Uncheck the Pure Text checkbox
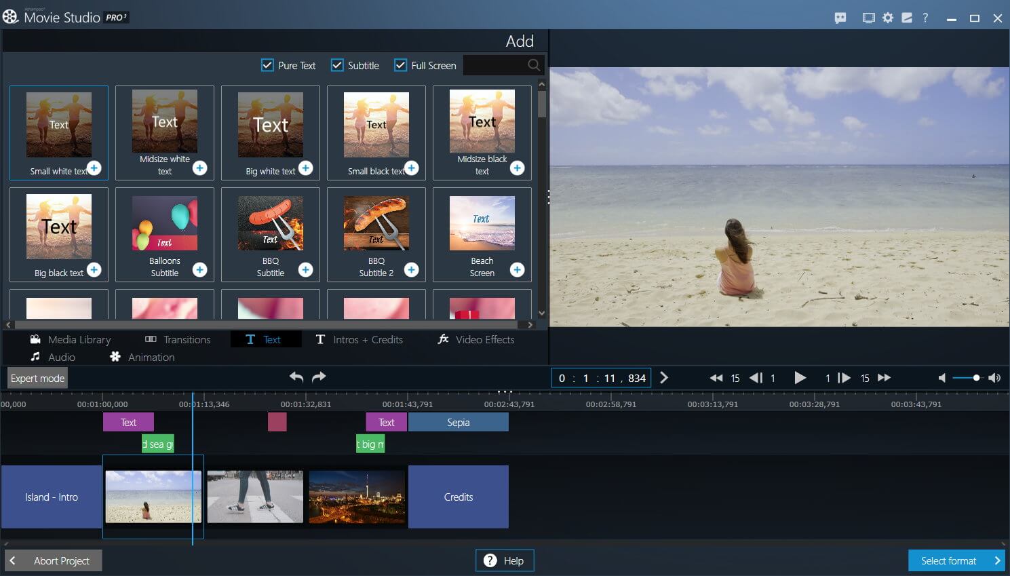The height and width of the screenshot is (576, 1010). click(267, 64)
